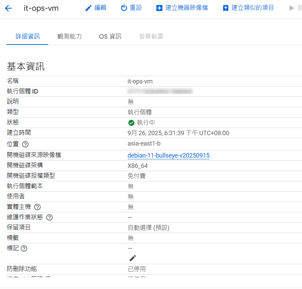
Task: Click the asia-east1-b zone value
Action: (x=144, y=143)
